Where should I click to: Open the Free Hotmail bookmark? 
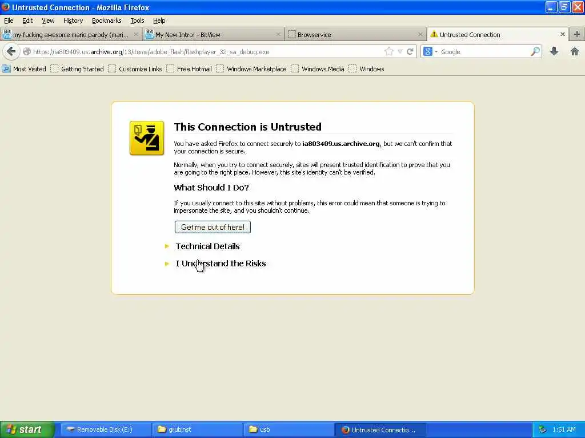(189, 69)
